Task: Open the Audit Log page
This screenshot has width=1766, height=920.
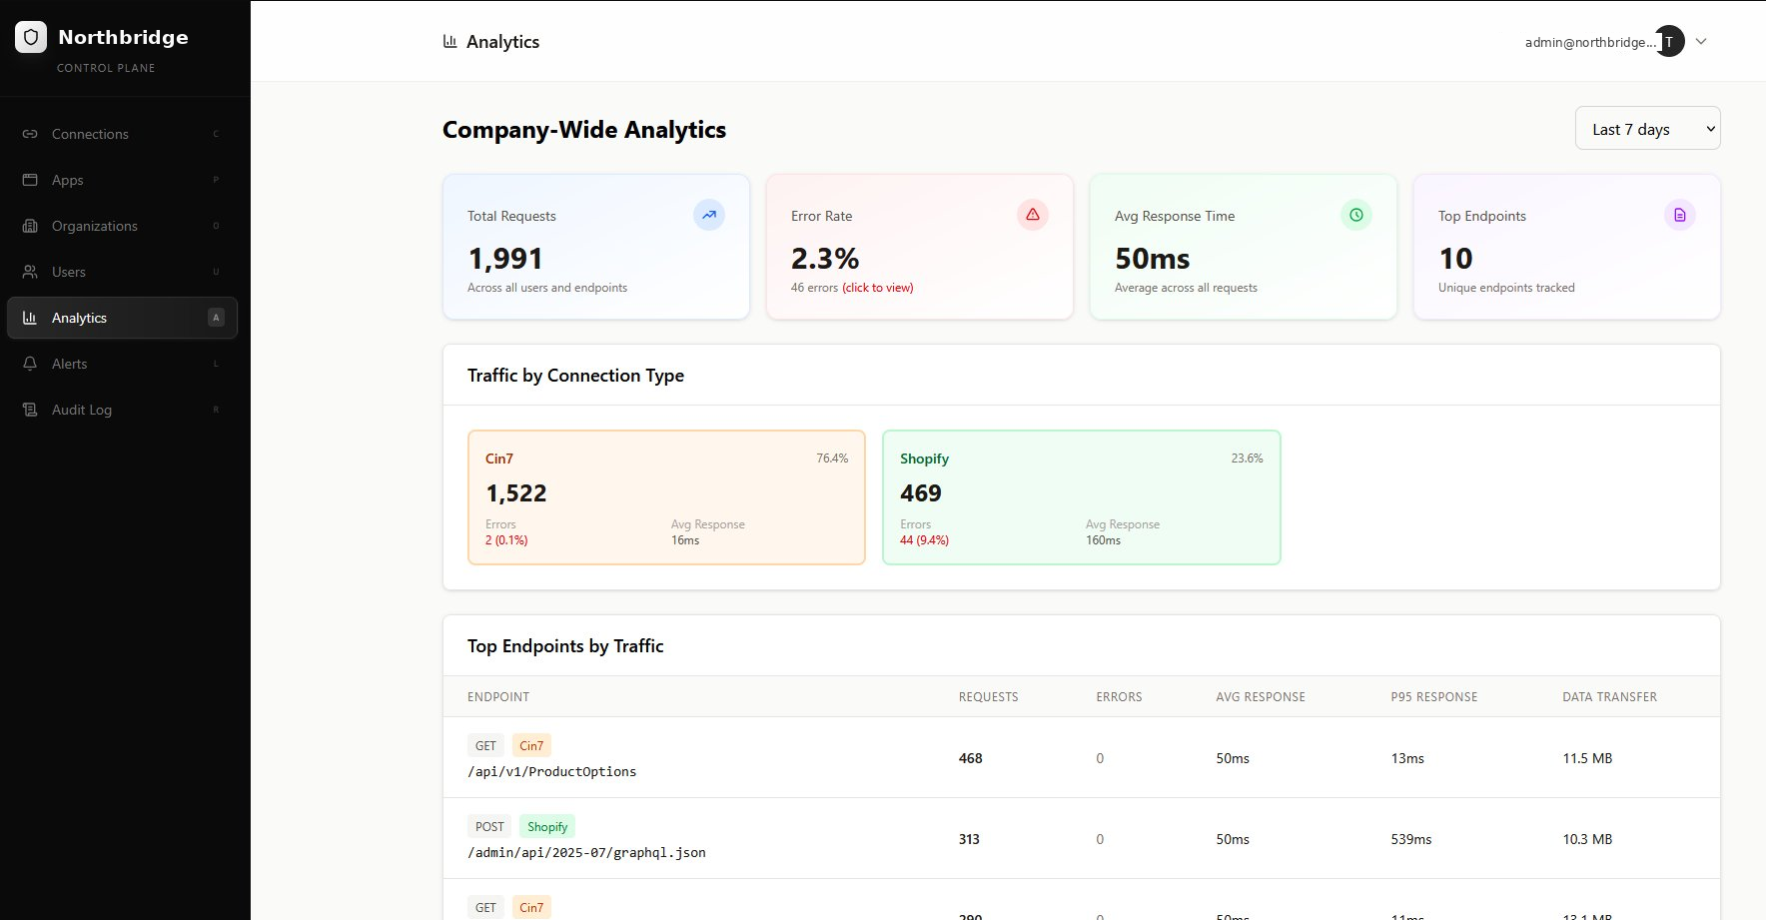Action: pos(122,410)
